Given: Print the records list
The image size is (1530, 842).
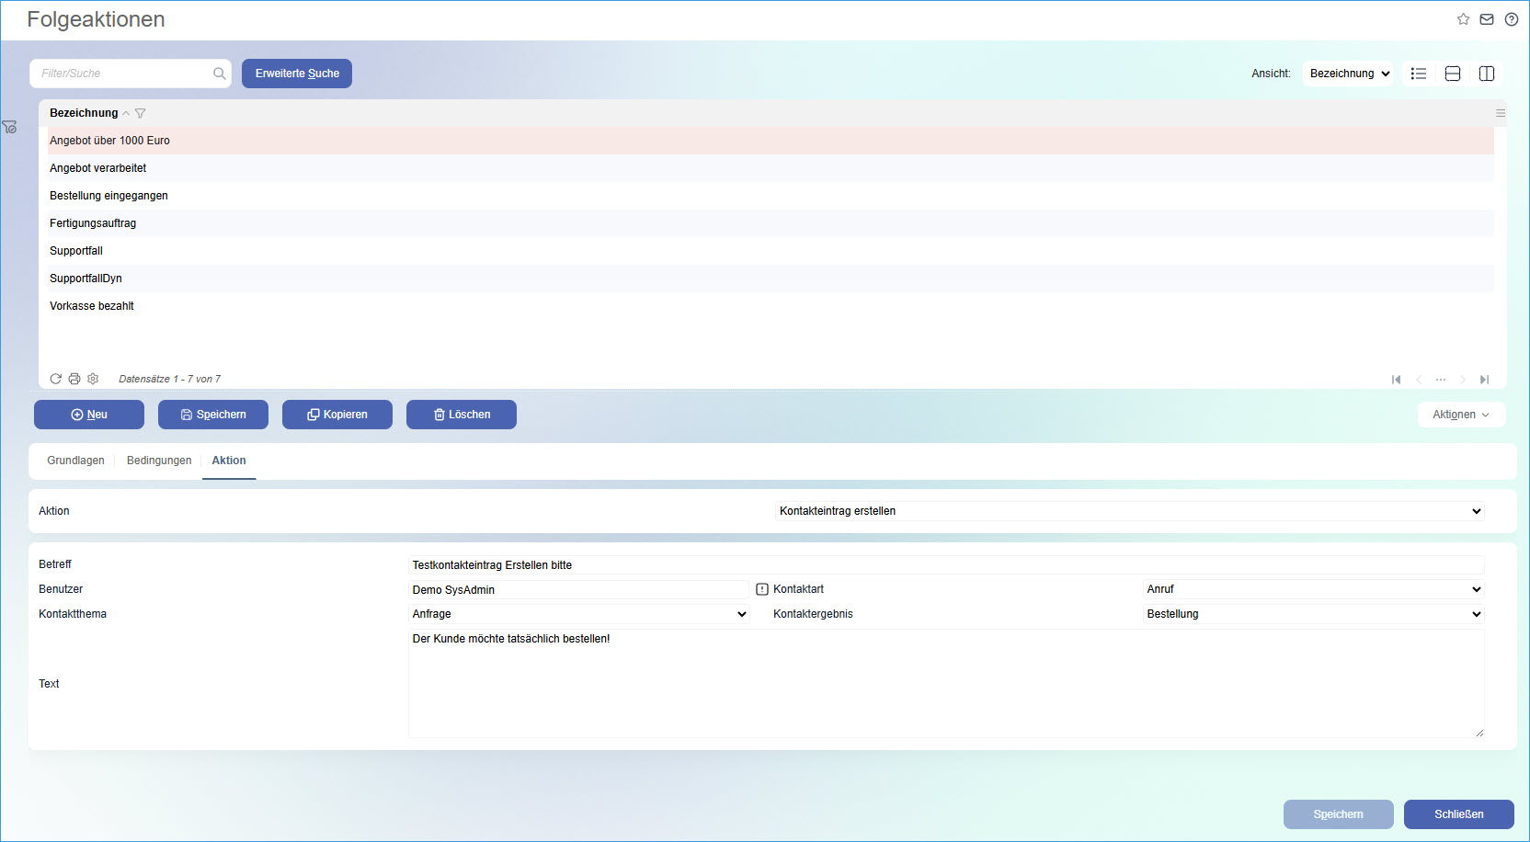Looking at the screenshot, I should (x=74, y=379).
